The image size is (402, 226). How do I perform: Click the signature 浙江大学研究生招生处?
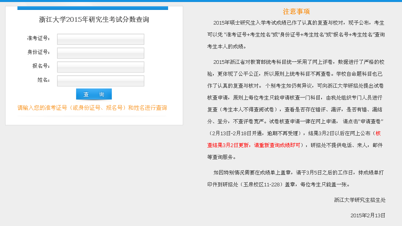[360, 200]
